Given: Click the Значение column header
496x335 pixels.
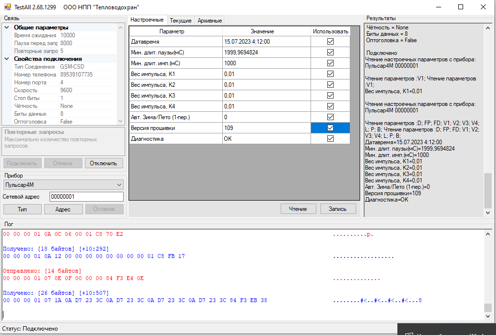Looking at the screenshot, I should [x=266, y=31].
